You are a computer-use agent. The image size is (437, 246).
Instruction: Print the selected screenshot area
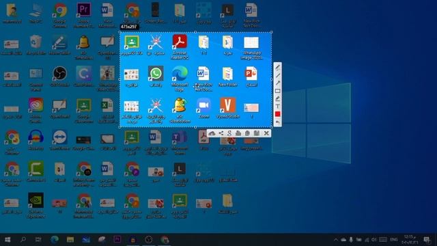(x=238, y=133)
